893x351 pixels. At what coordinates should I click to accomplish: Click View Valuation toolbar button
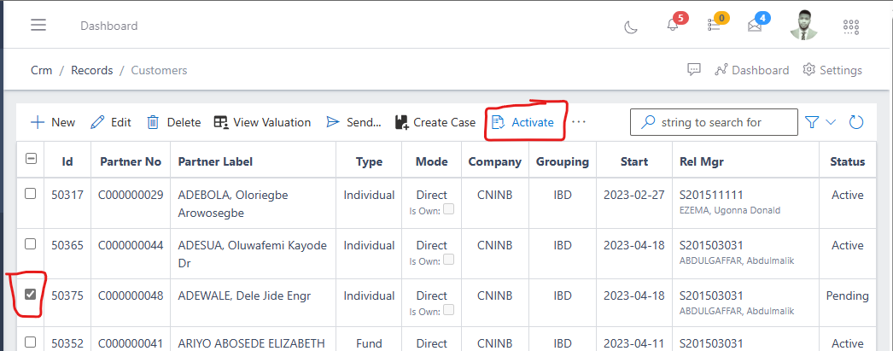click(263, 122)
